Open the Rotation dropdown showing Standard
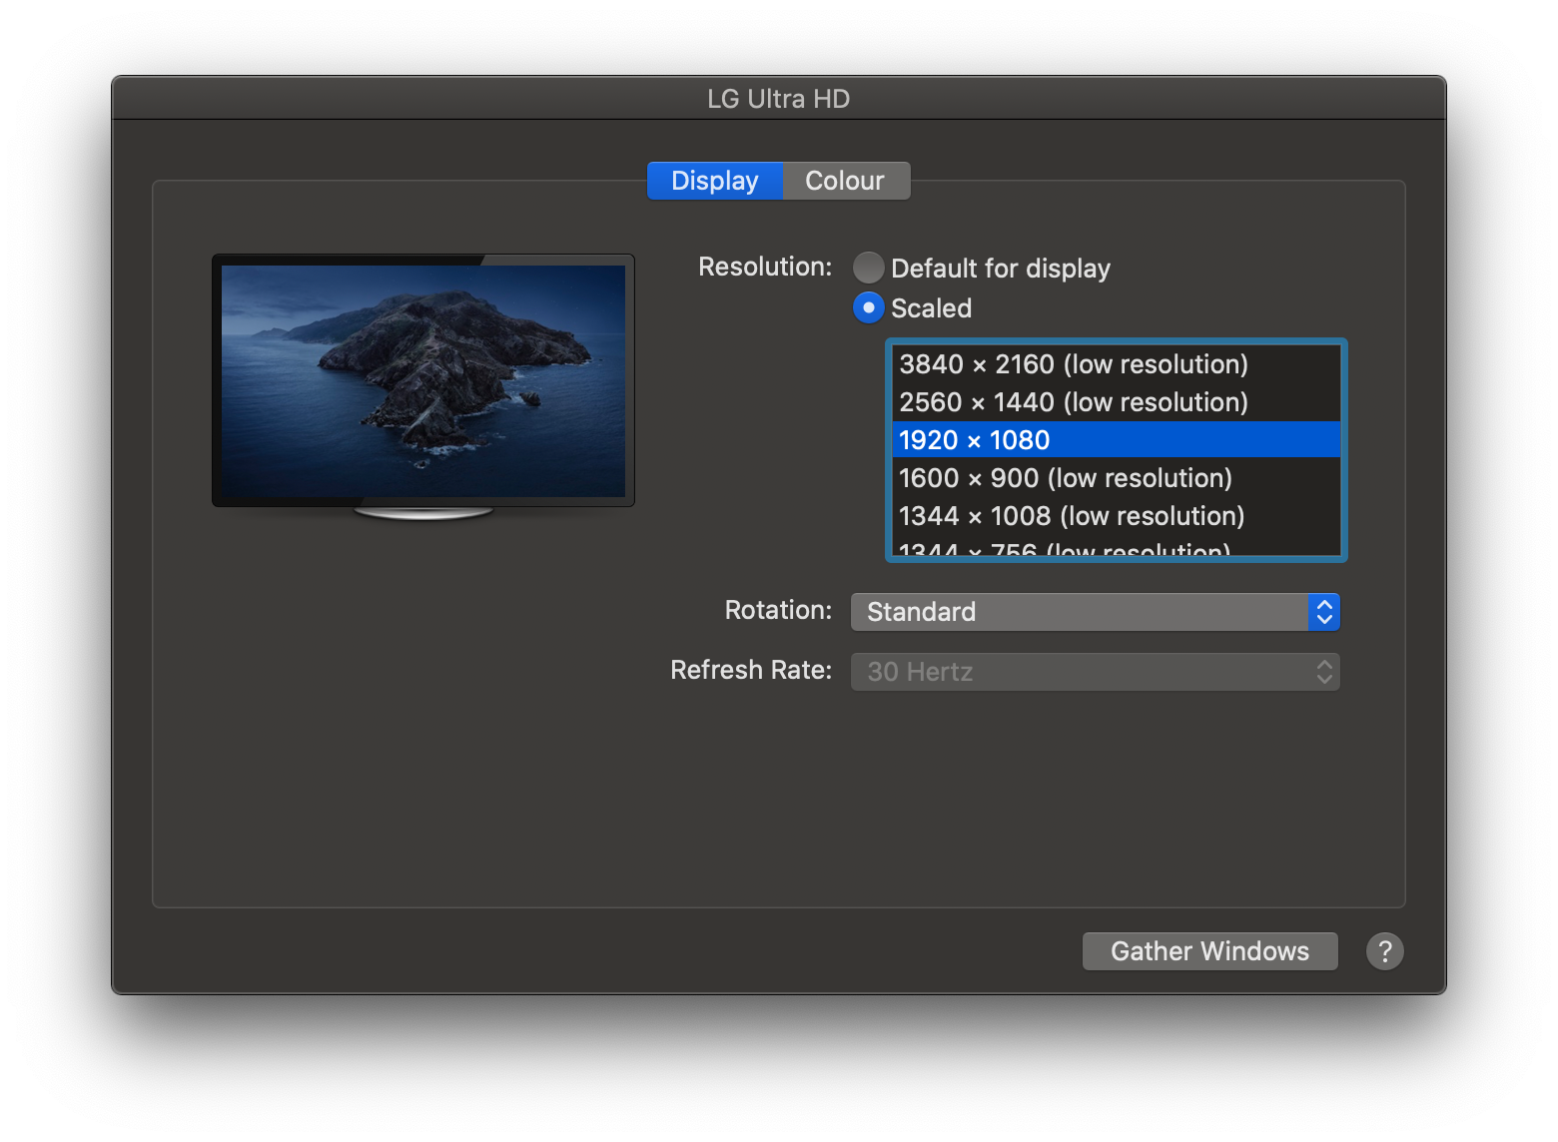1558x1142 pixels. pos(1095,612)
